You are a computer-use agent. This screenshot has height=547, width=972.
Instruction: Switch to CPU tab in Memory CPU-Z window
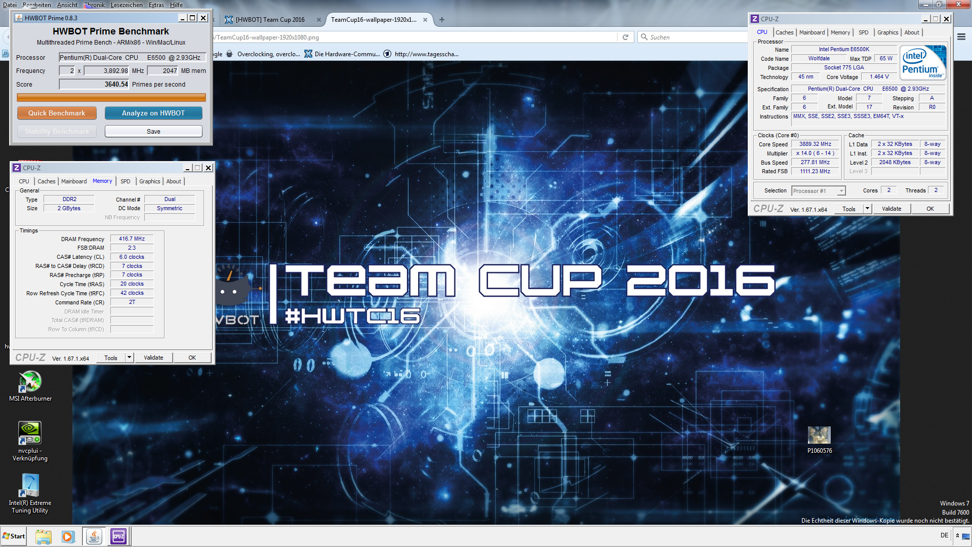click(x=24, y=181)
